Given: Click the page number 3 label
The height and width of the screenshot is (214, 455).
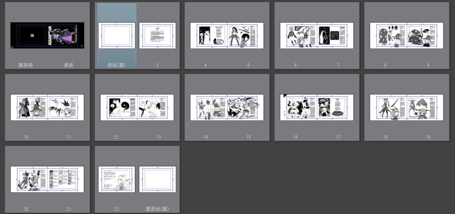Looking at the screenshot, I should 157,66.
